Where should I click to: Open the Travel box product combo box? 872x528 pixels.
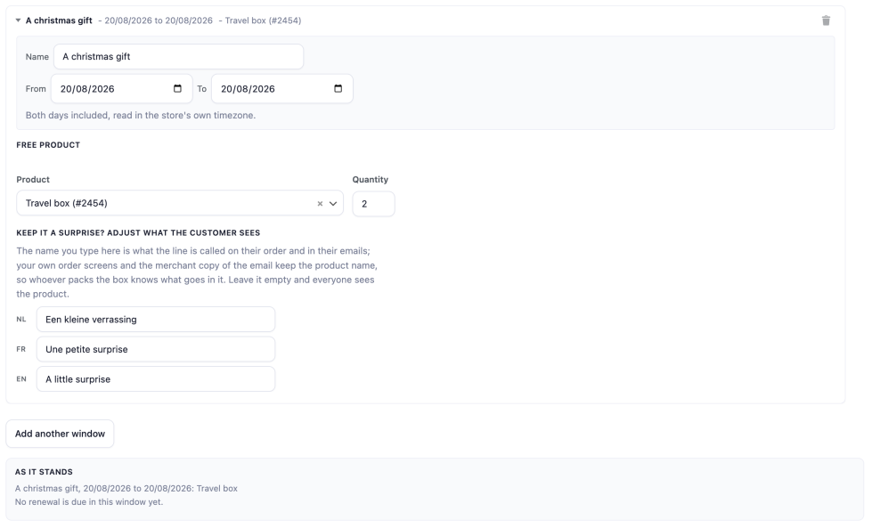pos(180,203)
